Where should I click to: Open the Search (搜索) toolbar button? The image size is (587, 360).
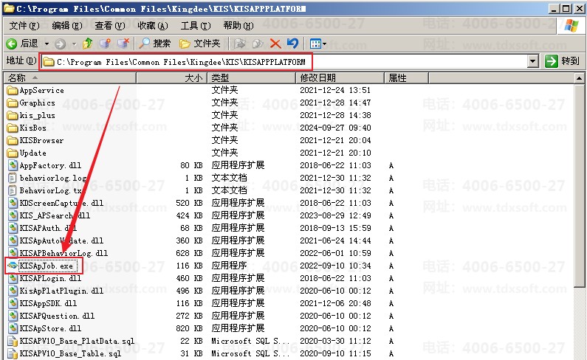coord(154,44)
